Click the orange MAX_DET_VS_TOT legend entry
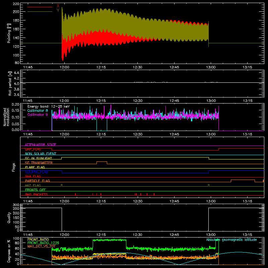268x268 pixels. click(x=42, y=246)
